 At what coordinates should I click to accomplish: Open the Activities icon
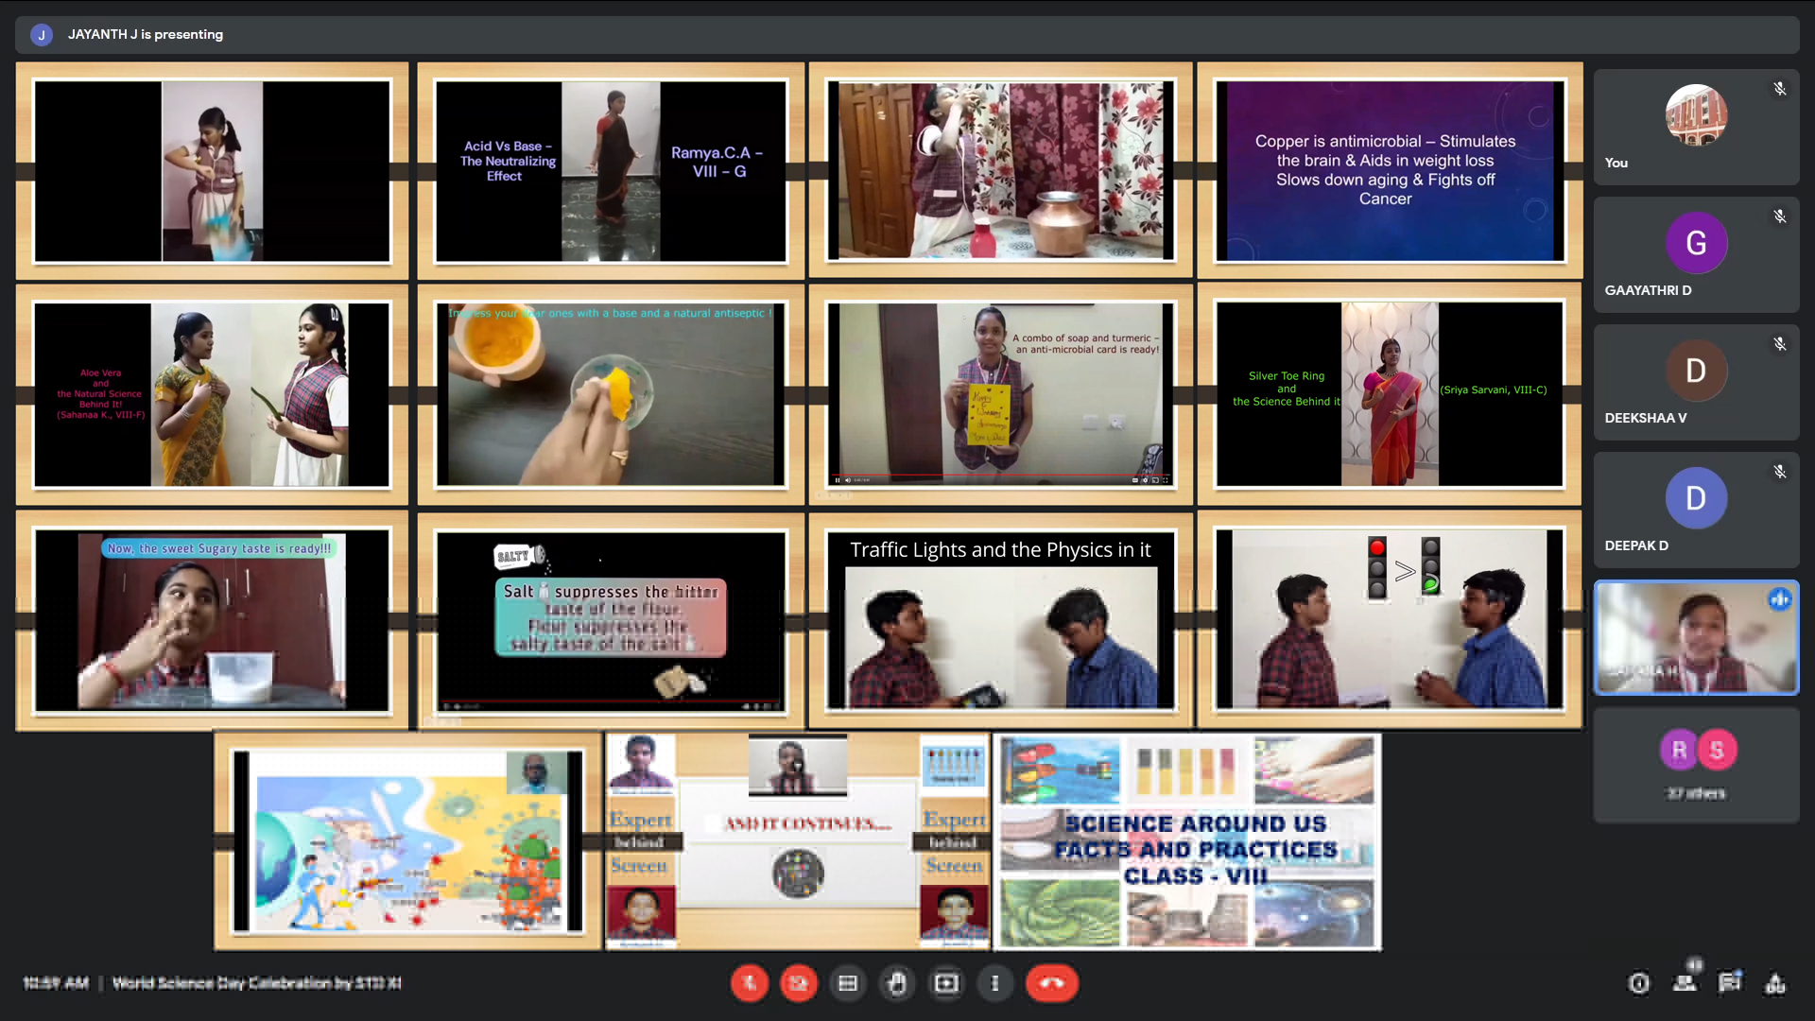[x=1775, y=983]
